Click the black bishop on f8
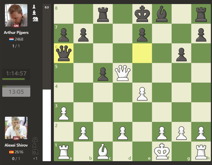 point(162,14)
